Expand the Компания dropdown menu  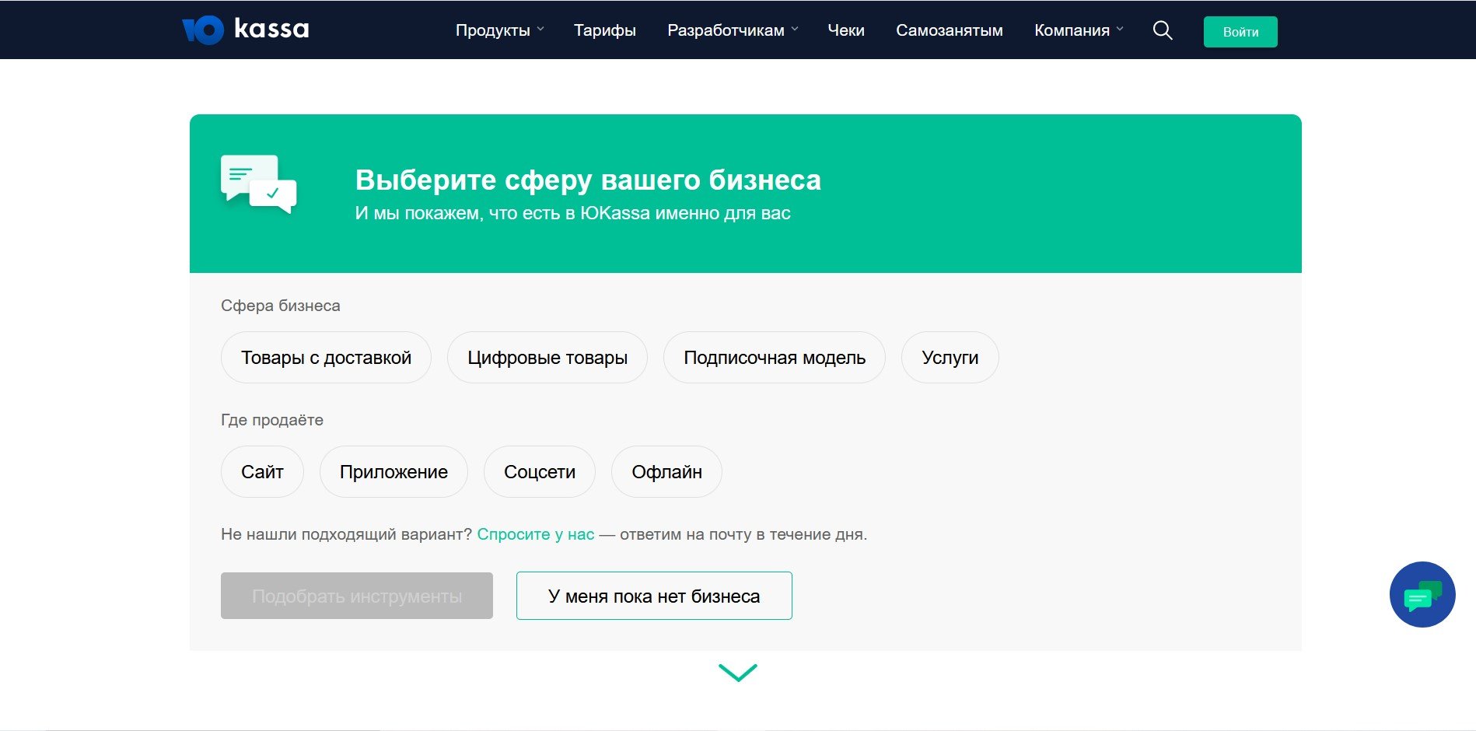[x=1078, y=30]
